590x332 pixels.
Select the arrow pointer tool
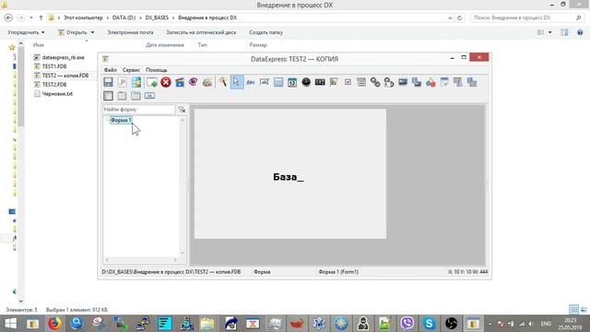237,82
